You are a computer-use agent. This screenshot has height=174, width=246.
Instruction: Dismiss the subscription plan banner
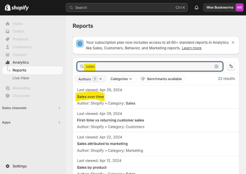point(233,42)
